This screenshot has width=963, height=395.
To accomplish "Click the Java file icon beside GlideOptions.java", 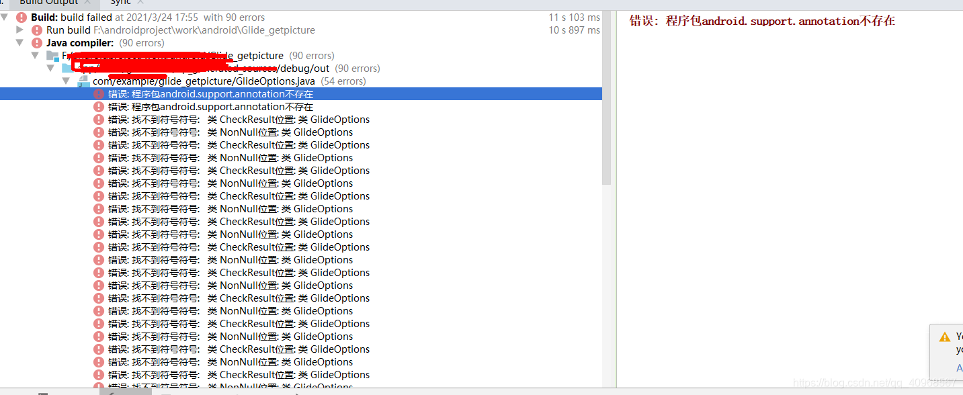I will tap(84, 81).
